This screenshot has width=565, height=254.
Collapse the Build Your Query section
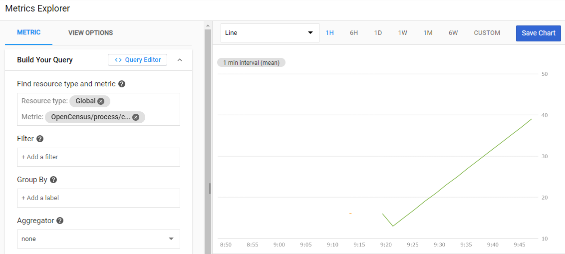tap(180, 60)
